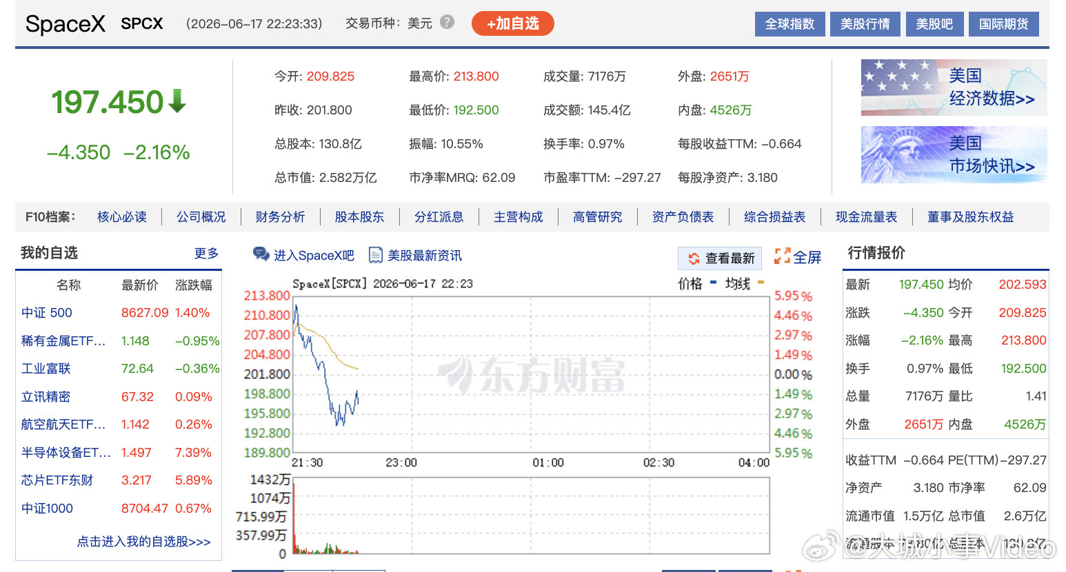The image size is (1066, 572).
Task: Click the green down arrow next to 197.450
Action: tap(177, 101)
